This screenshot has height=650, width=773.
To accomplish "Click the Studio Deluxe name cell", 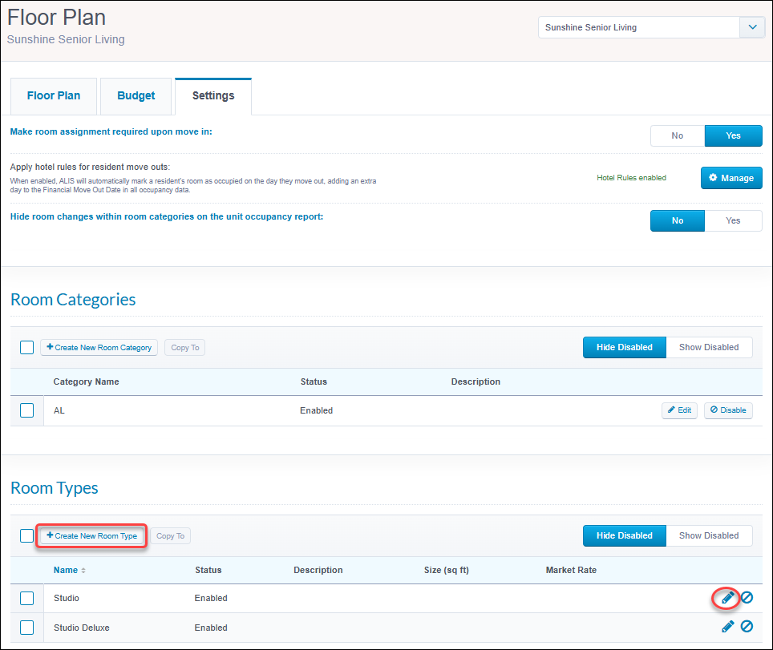I will [x=81, y=628].
